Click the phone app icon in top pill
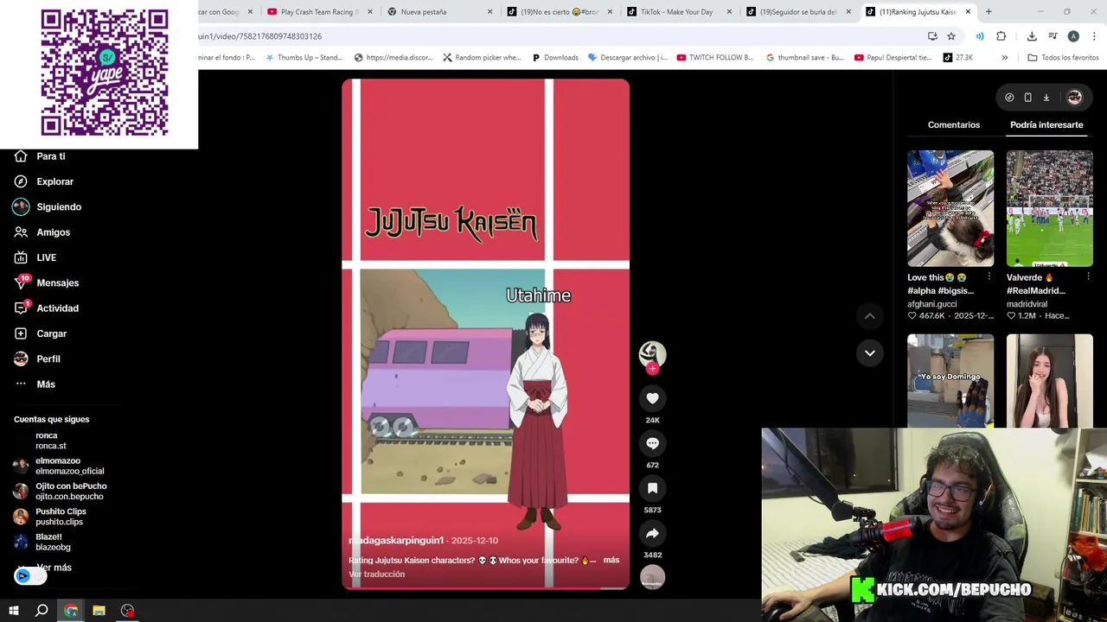This screenshot has width=1107, height=622. [1027, 98]
